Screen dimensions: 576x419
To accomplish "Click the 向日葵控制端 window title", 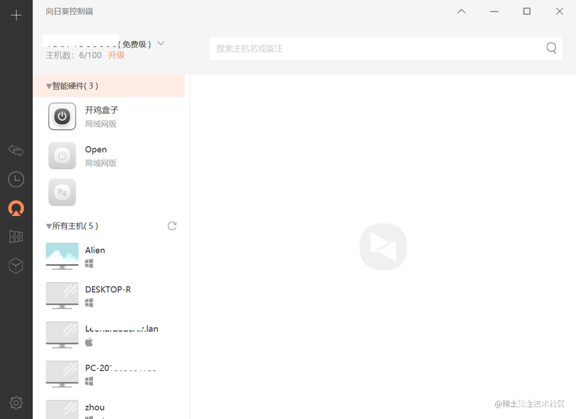I will point(69,12).
